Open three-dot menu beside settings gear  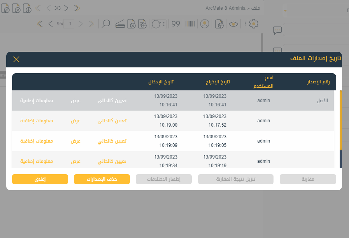point(245,24)
